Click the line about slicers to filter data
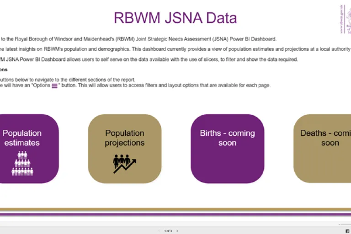Image resolution: width=351 pixels, height=234 pixels. (x=149, y=59)
